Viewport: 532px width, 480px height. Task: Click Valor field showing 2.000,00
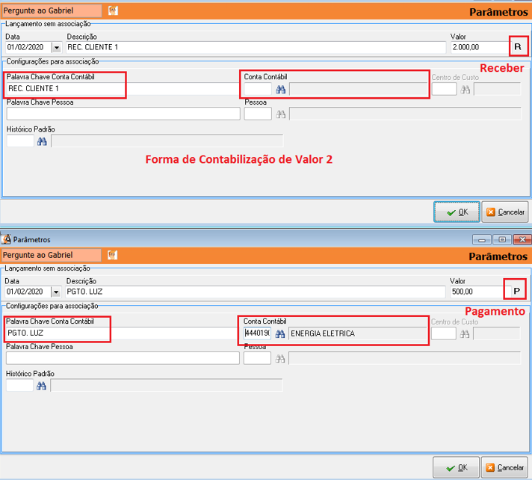coord(480,48)
